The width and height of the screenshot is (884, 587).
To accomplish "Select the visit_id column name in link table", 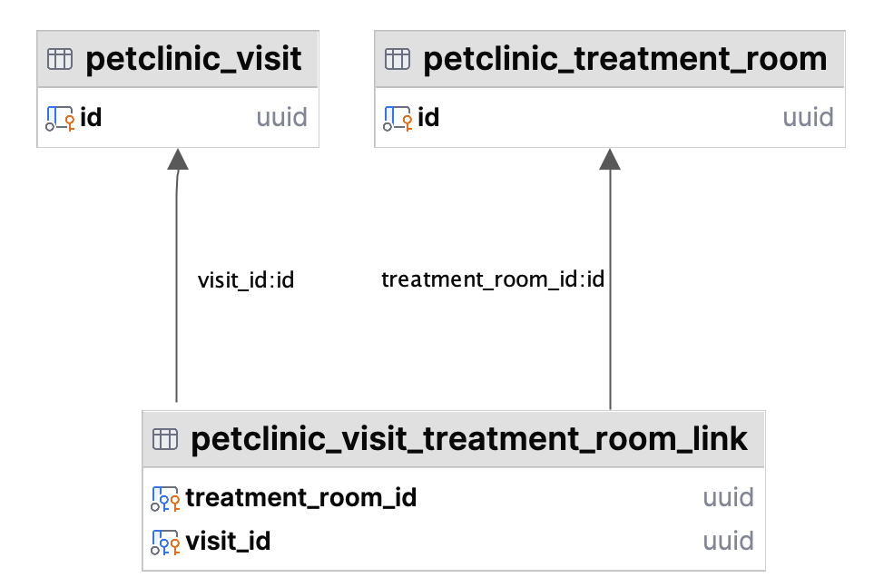I will point(228,542).
